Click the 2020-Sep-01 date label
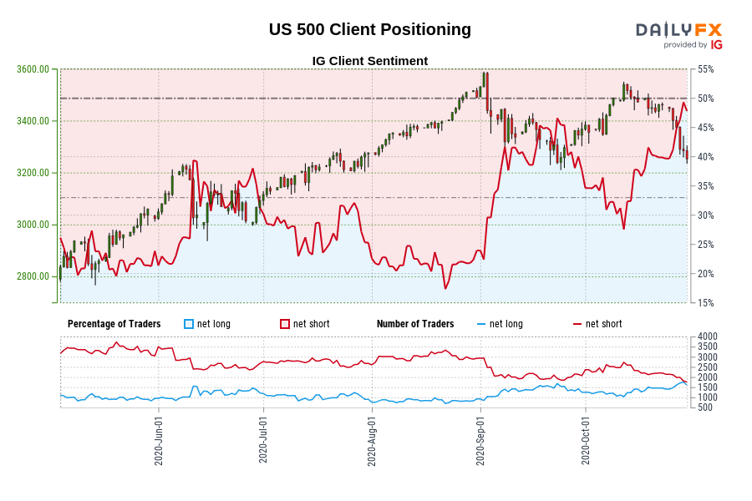The height and width of the screenshot is (501, 752). tap(480, 441)
